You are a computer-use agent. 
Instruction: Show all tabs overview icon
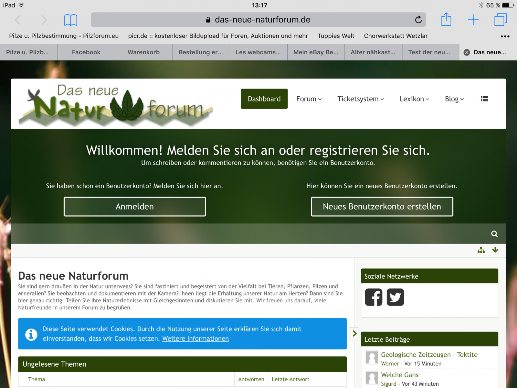coord(501,19)
